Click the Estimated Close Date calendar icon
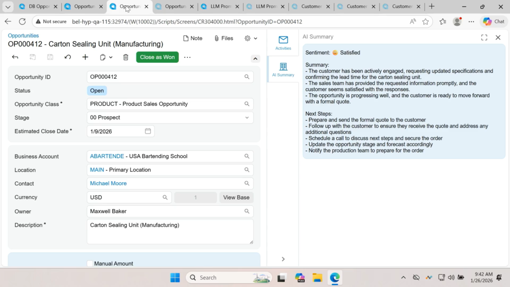 coord(148,131)
